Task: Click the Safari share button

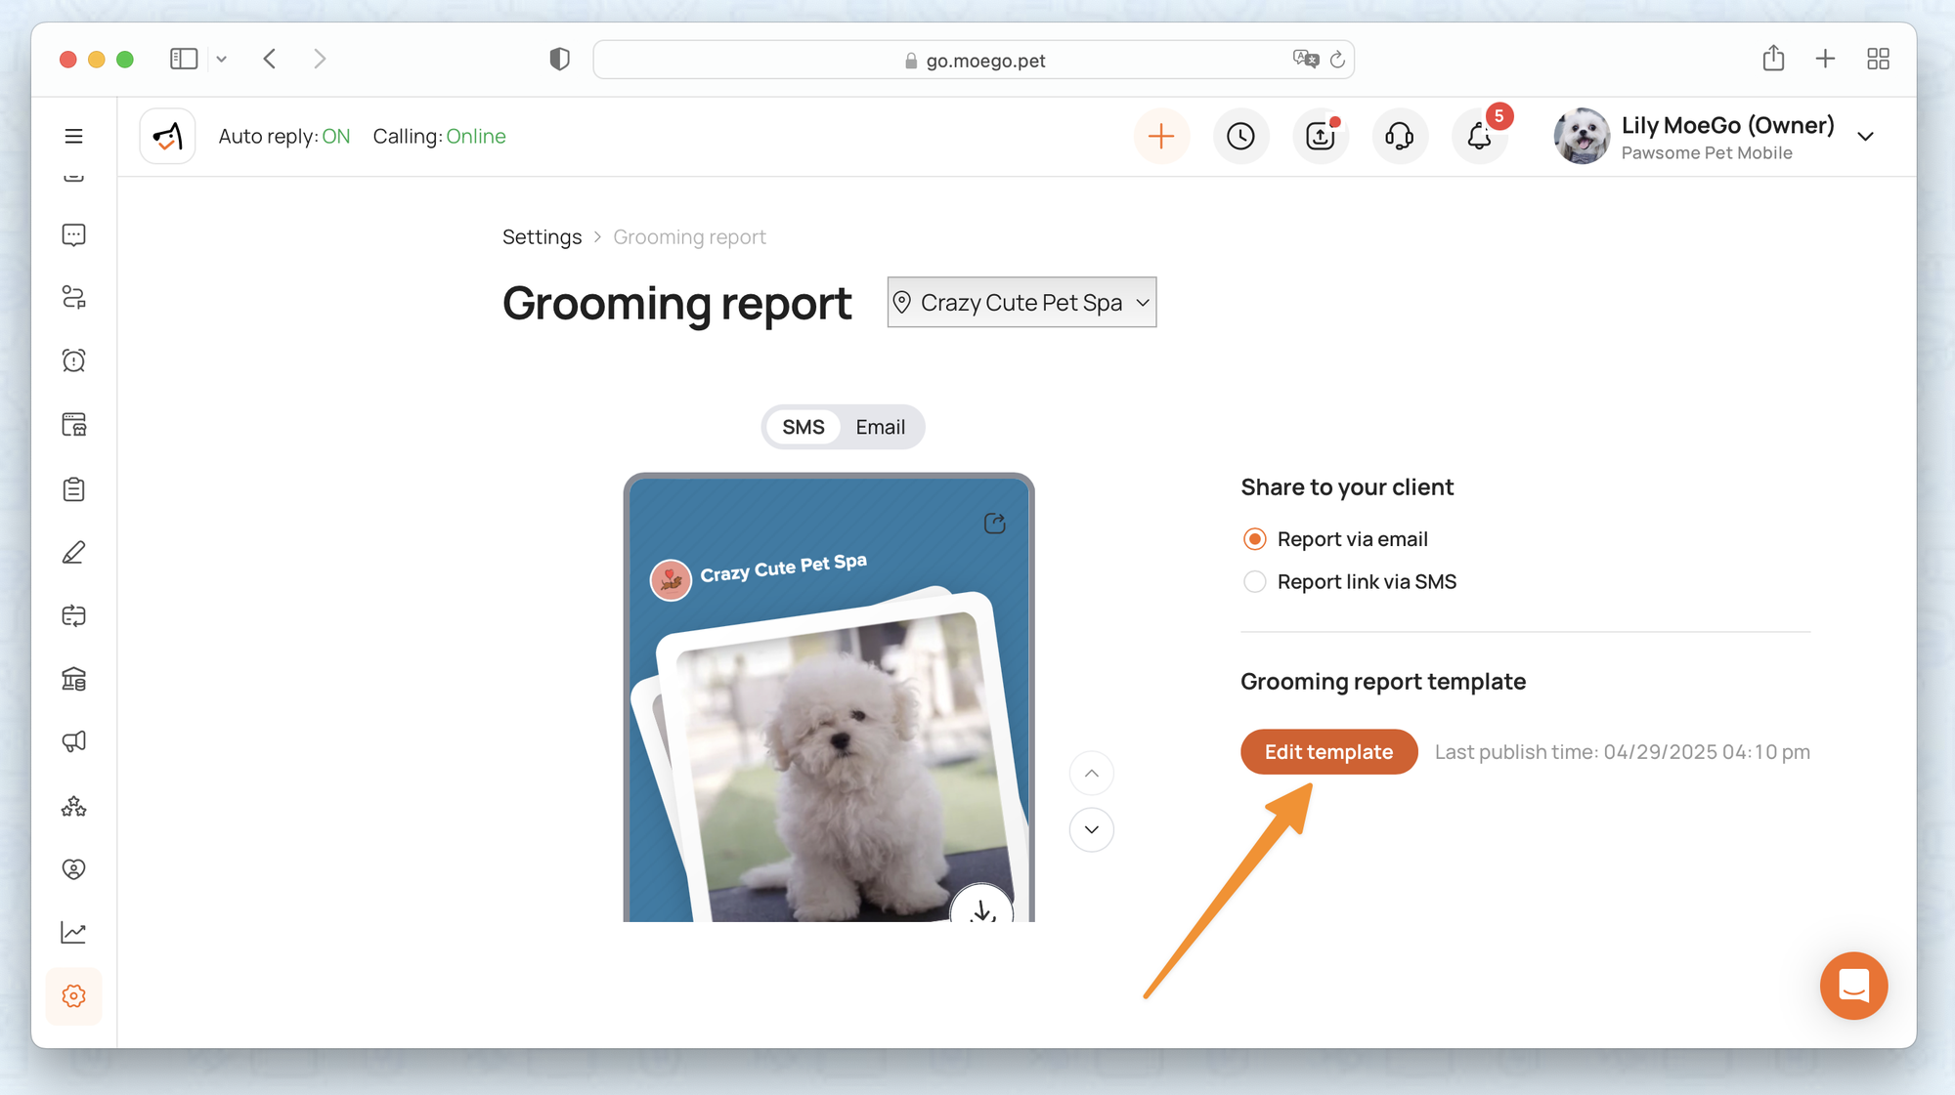Action: pos(1773,59)
